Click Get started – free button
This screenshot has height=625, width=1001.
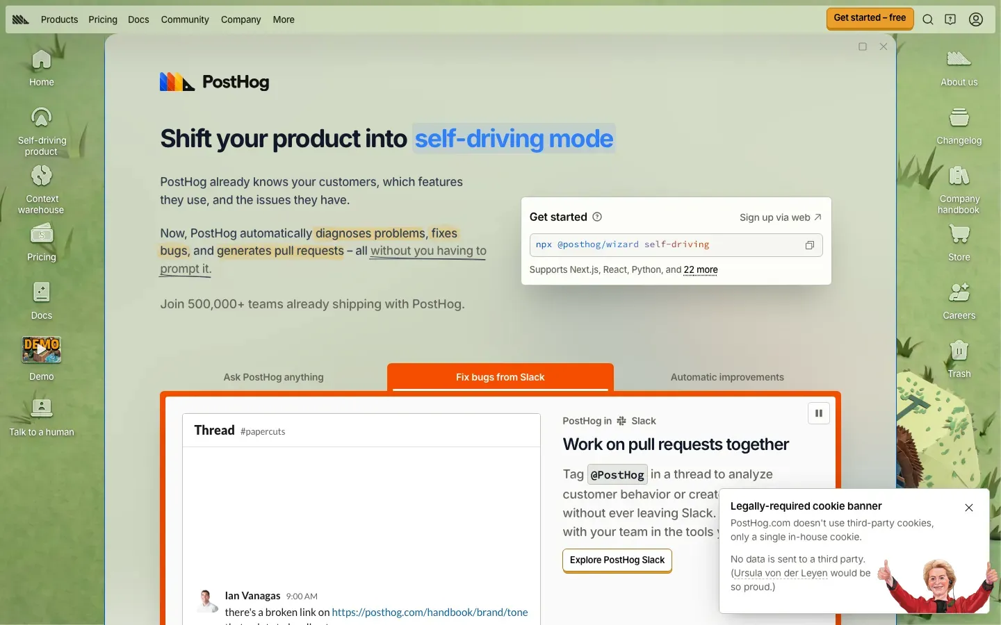870,19
